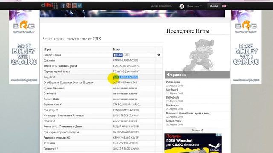Open the Боевой славы game link

click(174, 121)
